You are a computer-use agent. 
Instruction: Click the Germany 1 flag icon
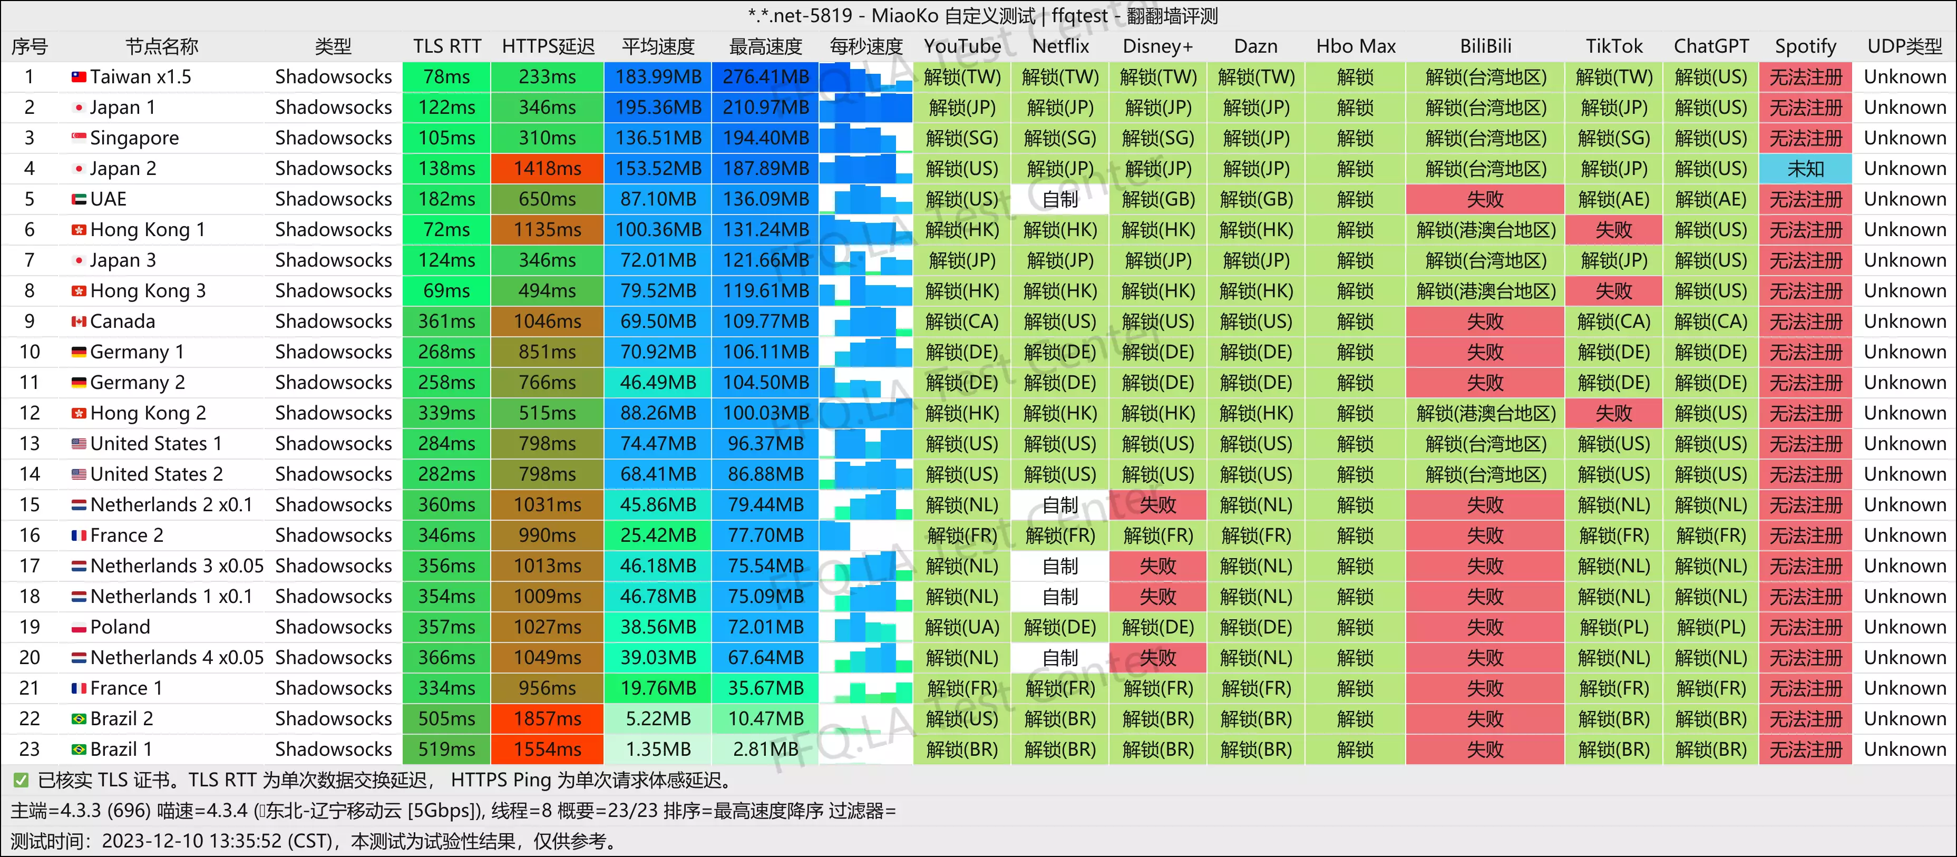(78, 352)
